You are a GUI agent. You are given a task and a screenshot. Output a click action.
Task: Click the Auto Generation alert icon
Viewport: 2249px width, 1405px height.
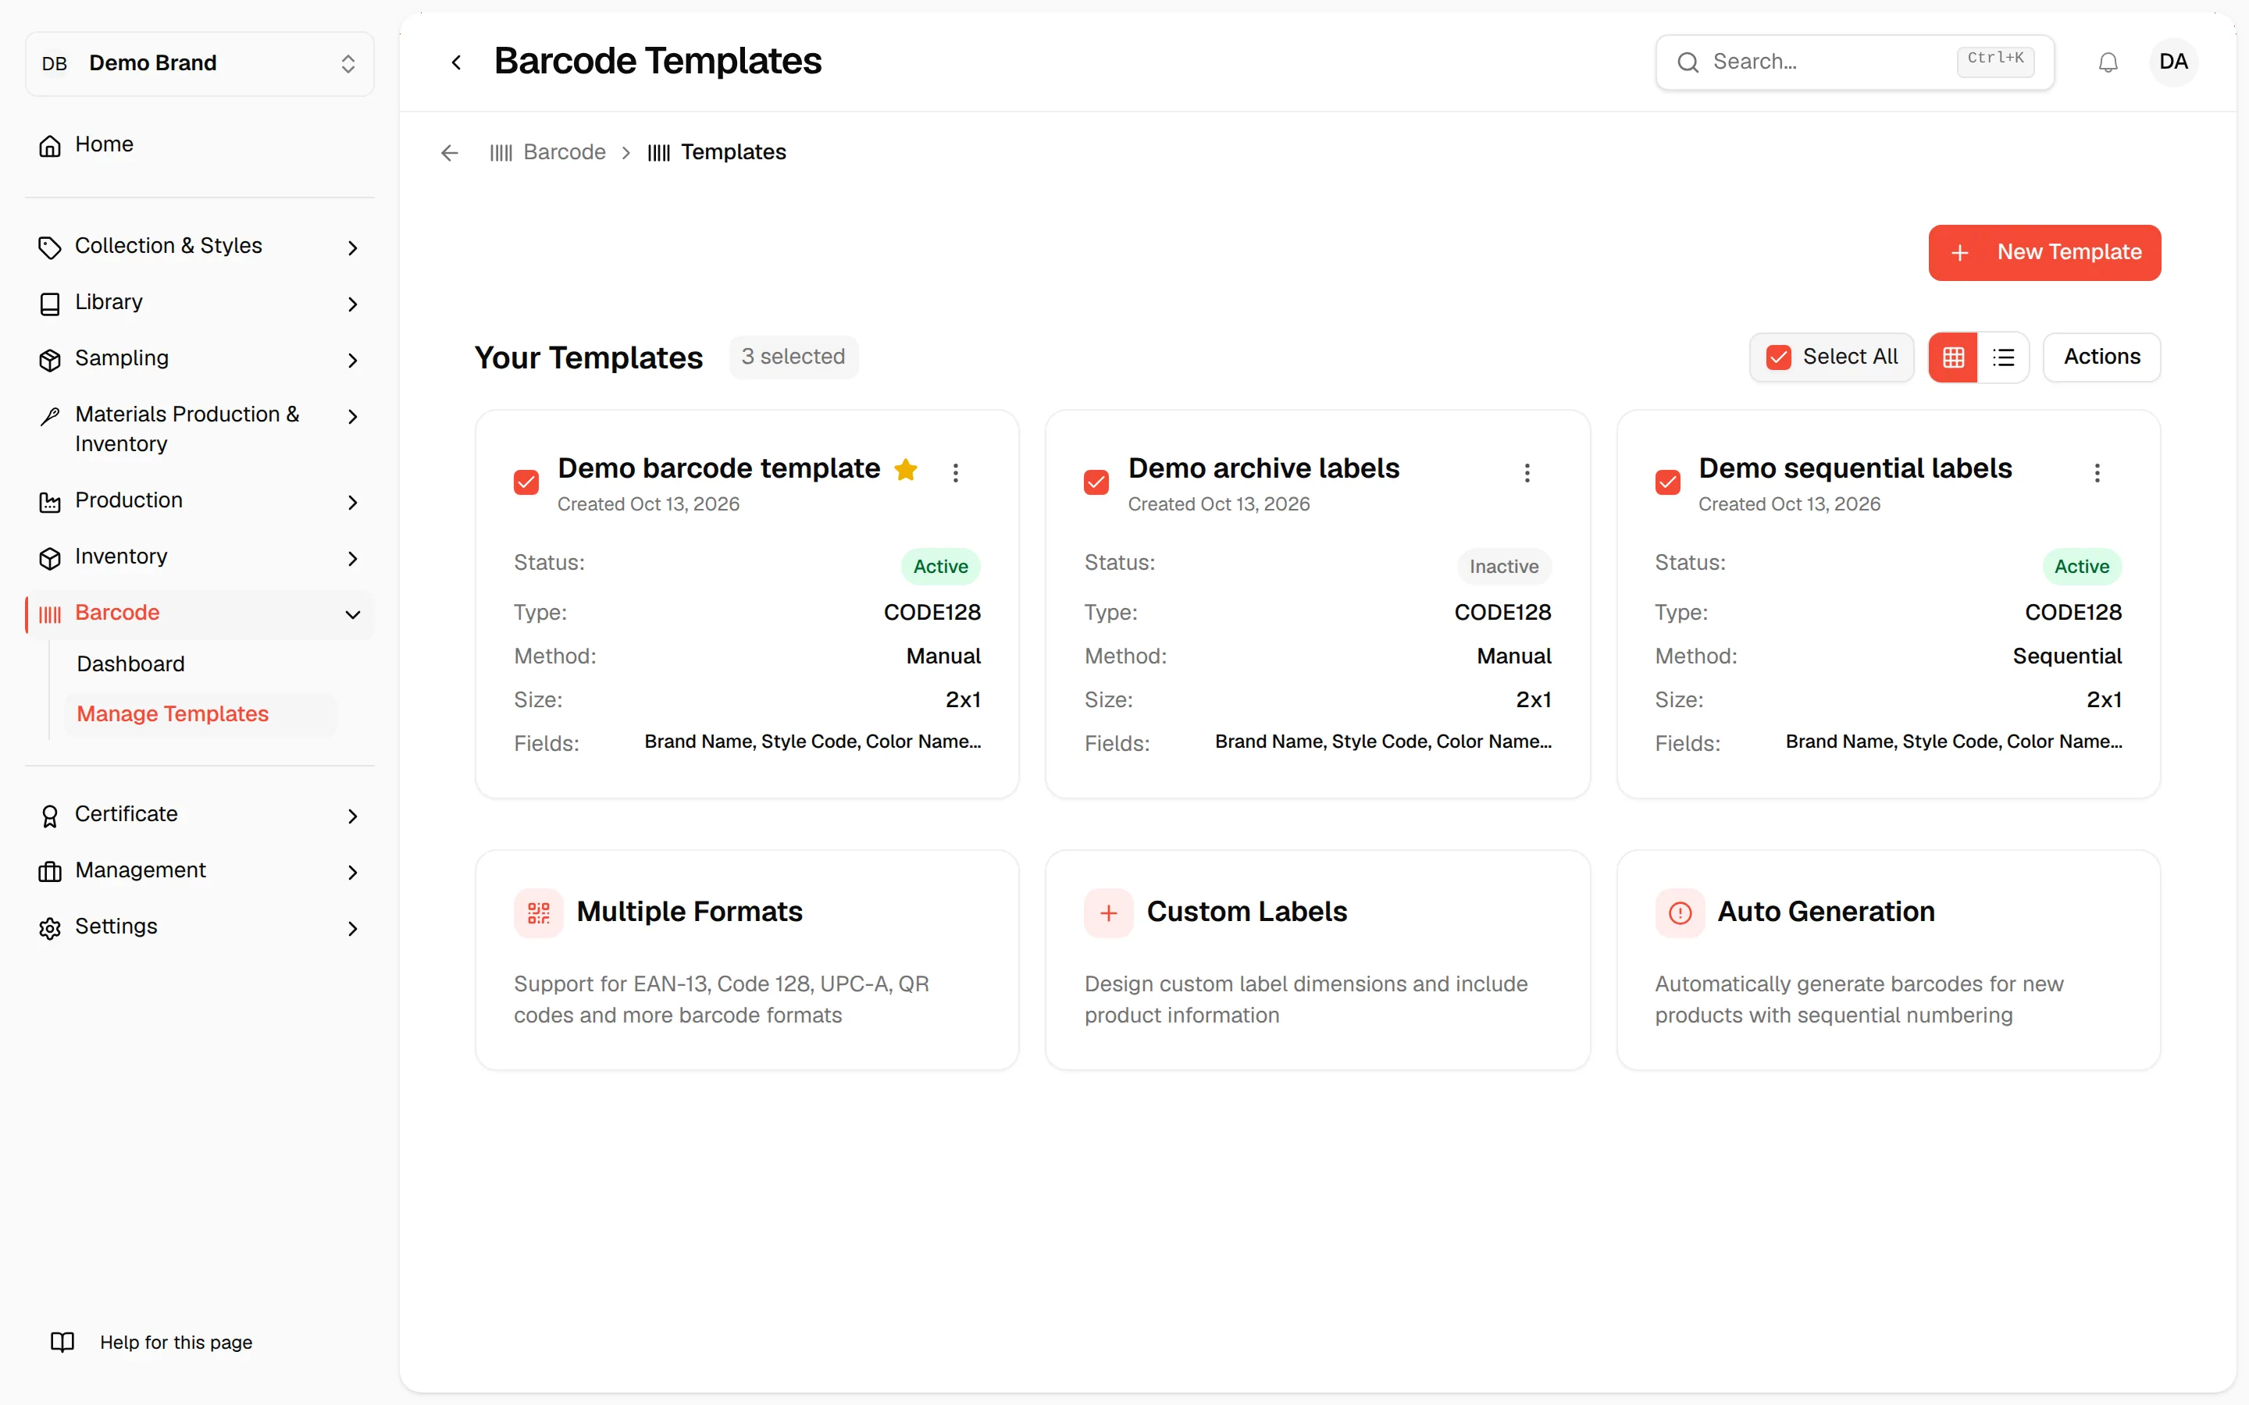[x=1681, y=912]
